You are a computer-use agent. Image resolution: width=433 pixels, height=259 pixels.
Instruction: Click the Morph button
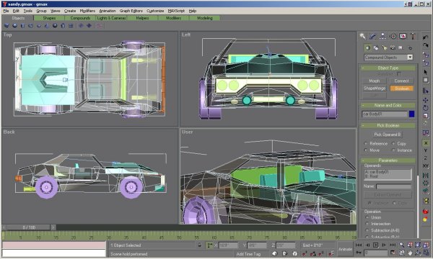(374, 81)
